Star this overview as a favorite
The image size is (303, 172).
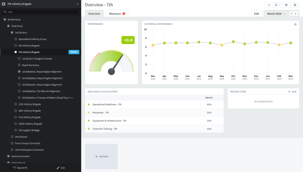(268, 5)
